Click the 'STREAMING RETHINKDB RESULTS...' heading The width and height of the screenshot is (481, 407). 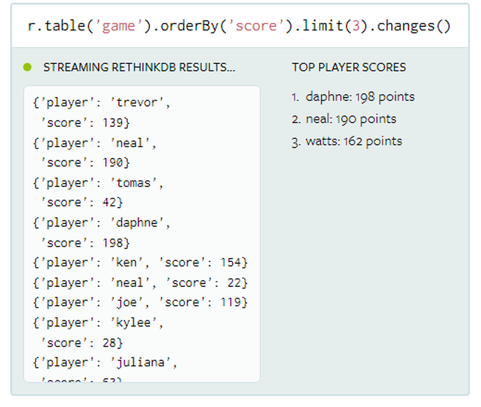click(139, 67)
